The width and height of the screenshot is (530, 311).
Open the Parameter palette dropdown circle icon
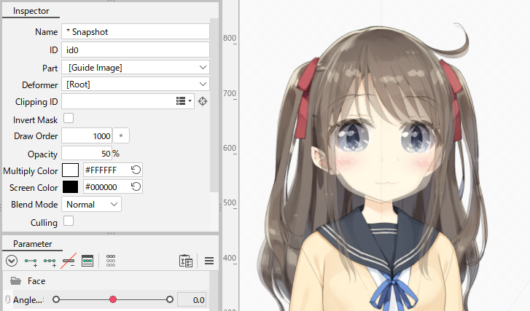pos(12,261)
